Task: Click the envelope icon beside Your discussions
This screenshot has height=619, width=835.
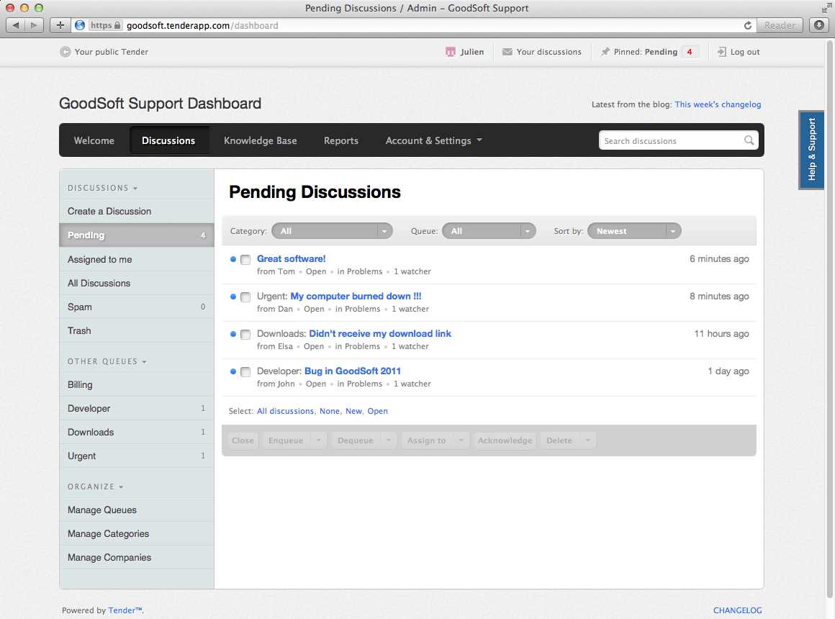Action: pos(507,52)
